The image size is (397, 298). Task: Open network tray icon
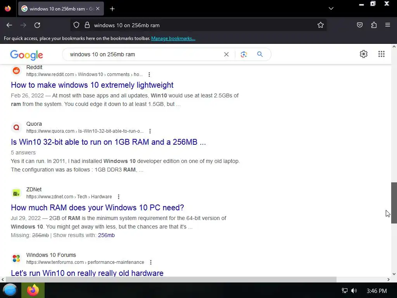(345, 291)
